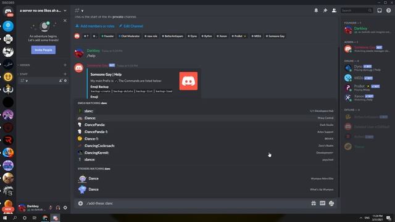
Task: Open Xenon bot in member list
Action: tap(367, 97)
